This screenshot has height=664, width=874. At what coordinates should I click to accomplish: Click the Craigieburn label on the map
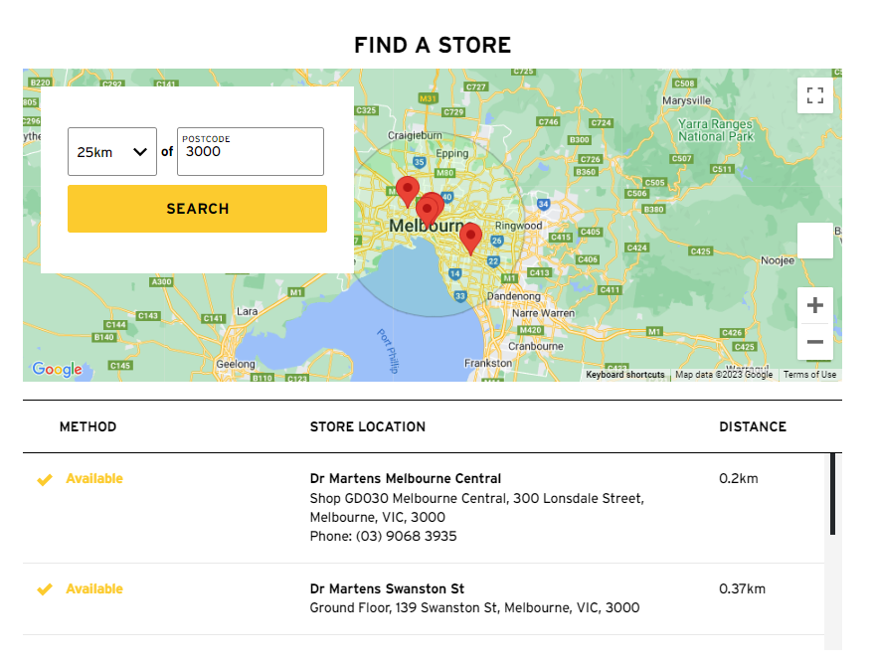tap(415, 135)
